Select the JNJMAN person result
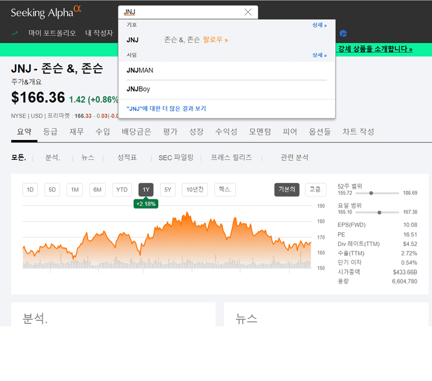432x381 pixels. [227, 71]
